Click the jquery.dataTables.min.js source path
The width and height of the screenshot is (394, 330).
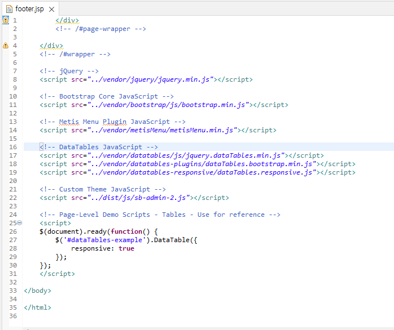click(186, 155)
